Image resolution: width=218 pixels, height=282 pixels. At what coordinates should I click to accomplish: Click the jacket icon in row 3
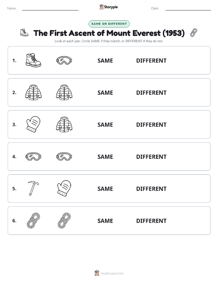tap(64, 124)
